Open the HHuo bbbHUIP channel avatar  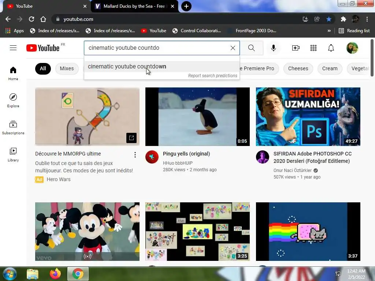click(x=152, y=157)
